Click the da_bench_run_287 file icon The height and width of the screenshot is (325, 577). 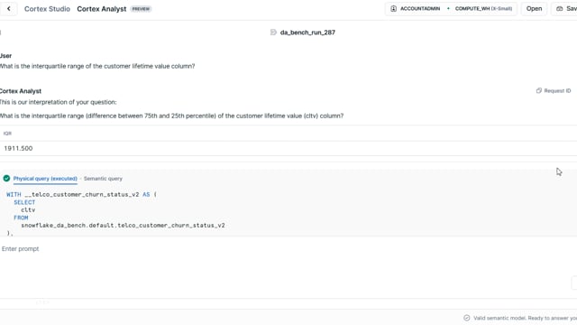click(273, 32)
